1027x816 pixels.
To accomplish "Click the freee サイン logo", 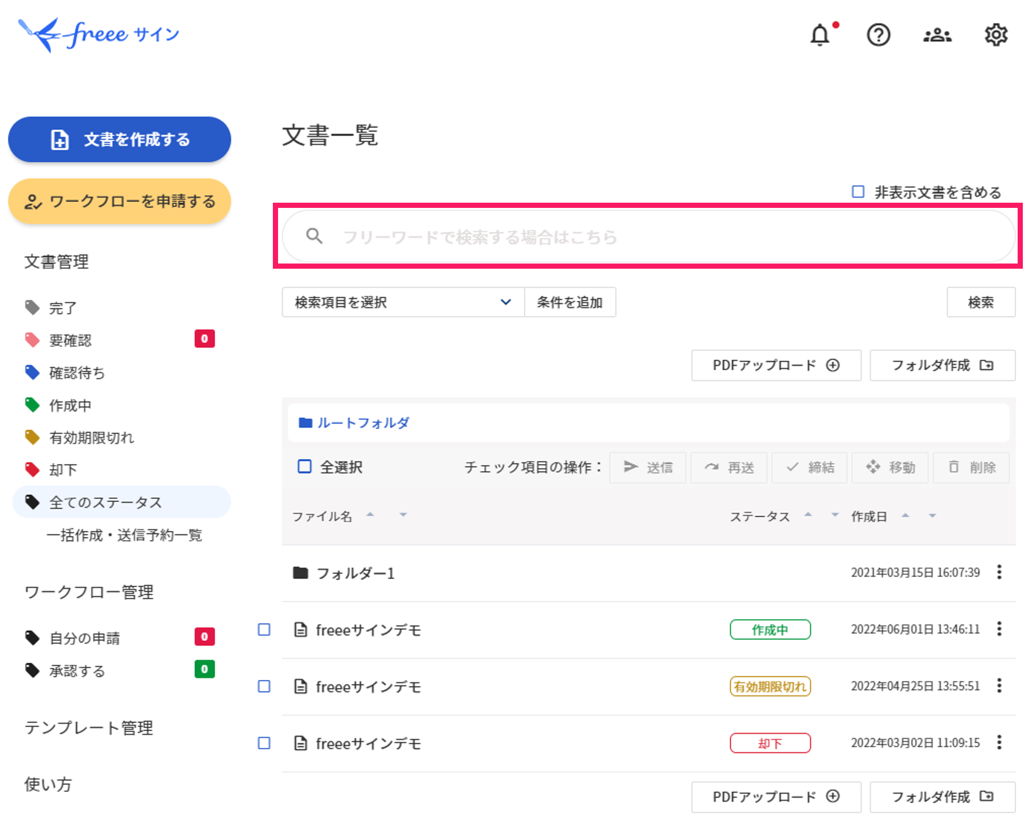I will [x=99, y=35].
